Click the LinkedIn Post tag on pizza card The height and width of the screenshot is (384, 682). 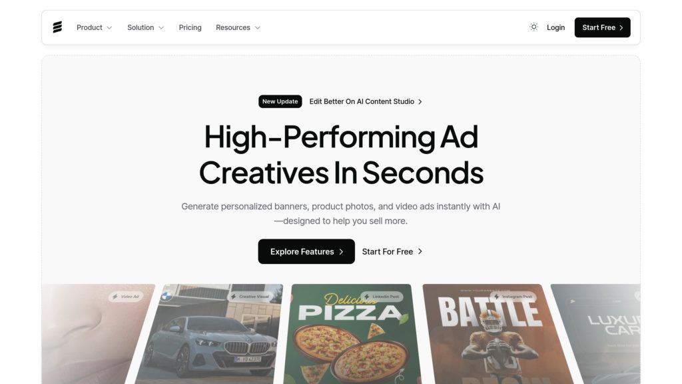point(382,297)
